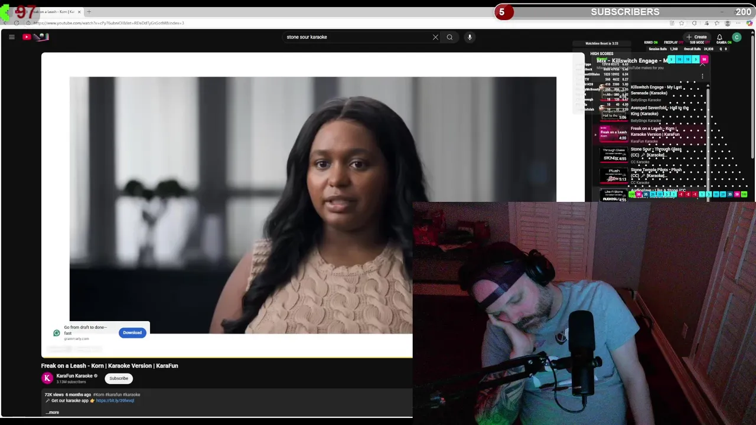Expand the description with ...more

coord(53,413)
